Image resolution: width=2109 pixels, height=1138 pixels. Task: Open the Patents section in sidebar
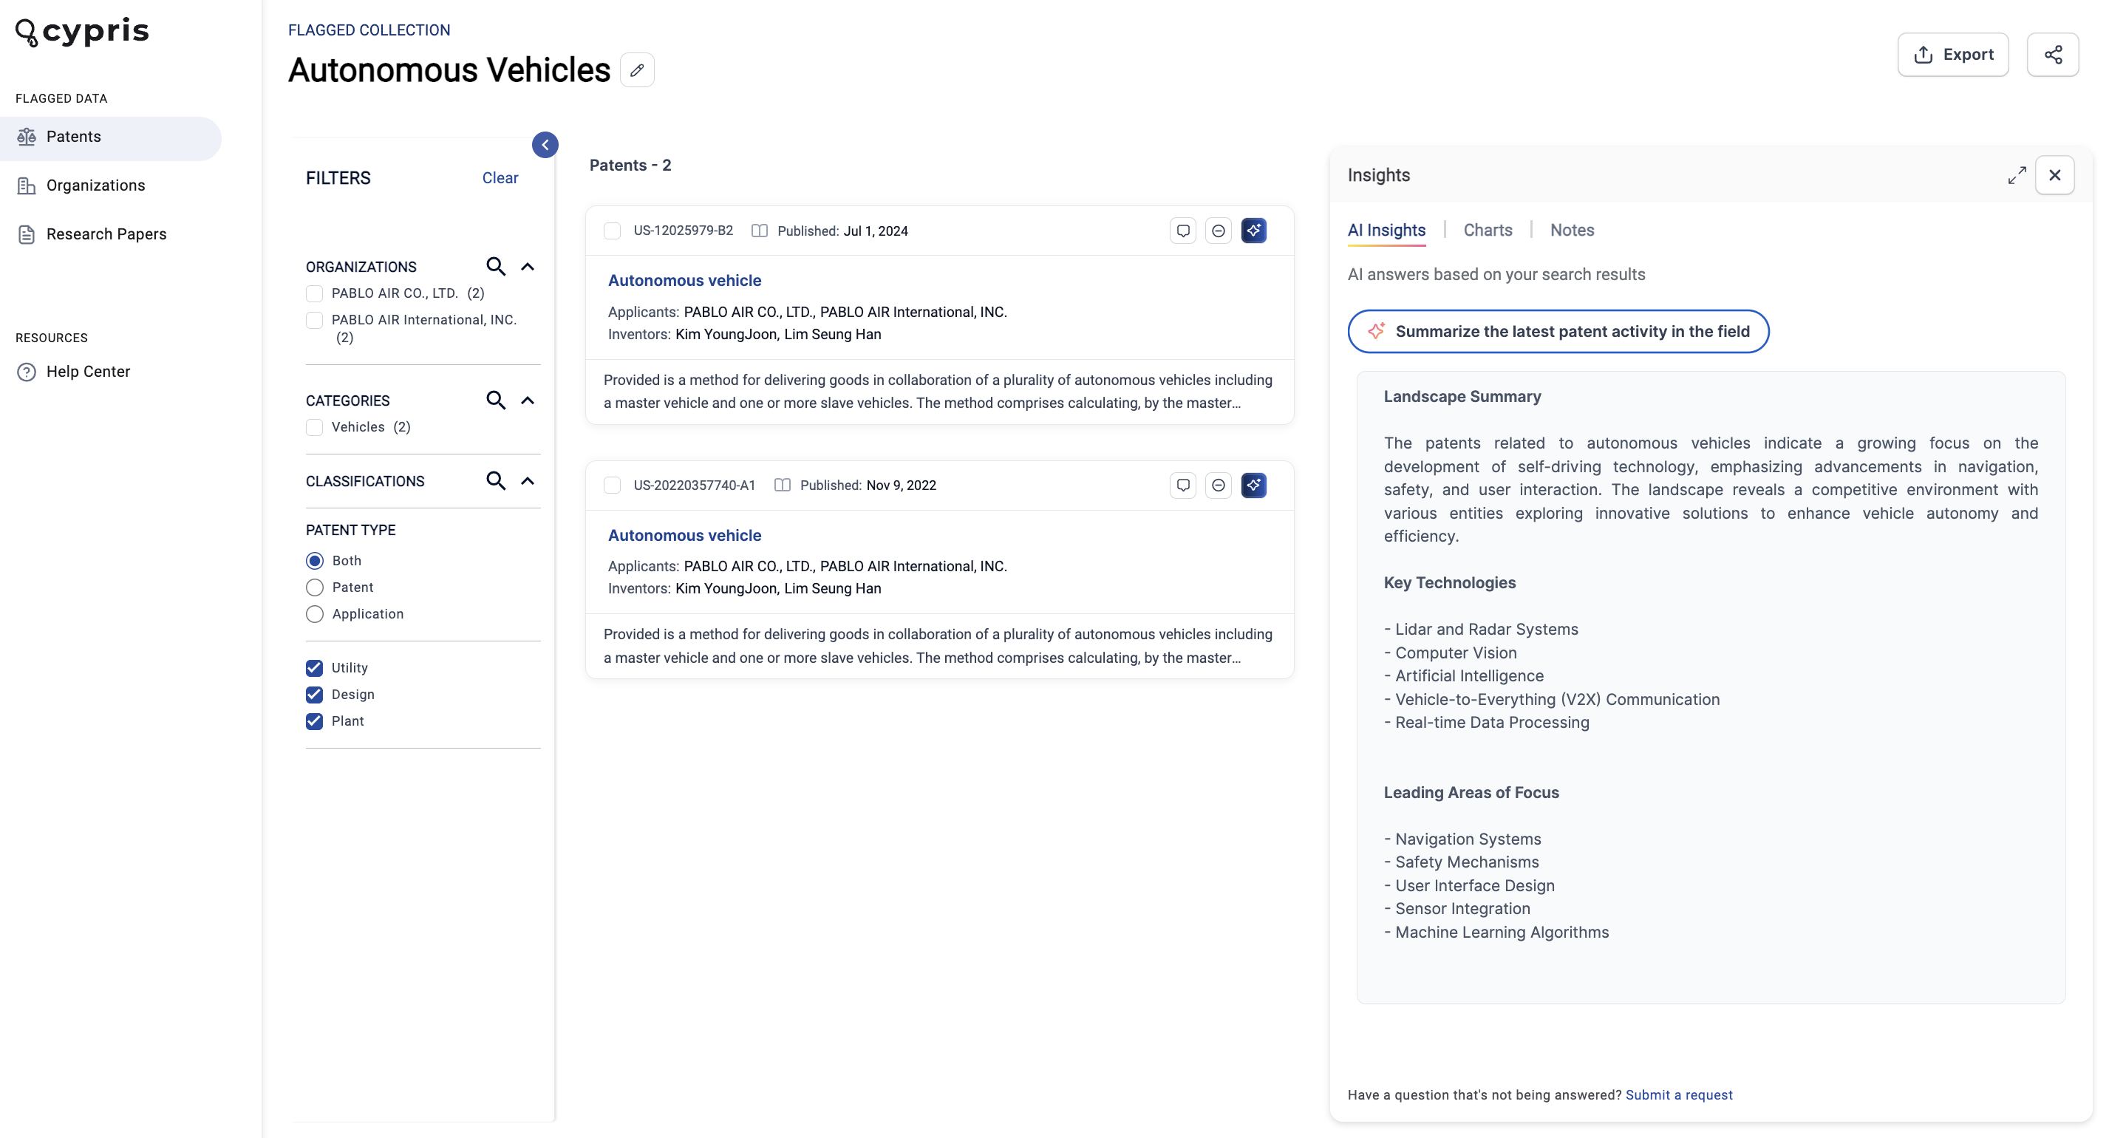click(111, 137)
